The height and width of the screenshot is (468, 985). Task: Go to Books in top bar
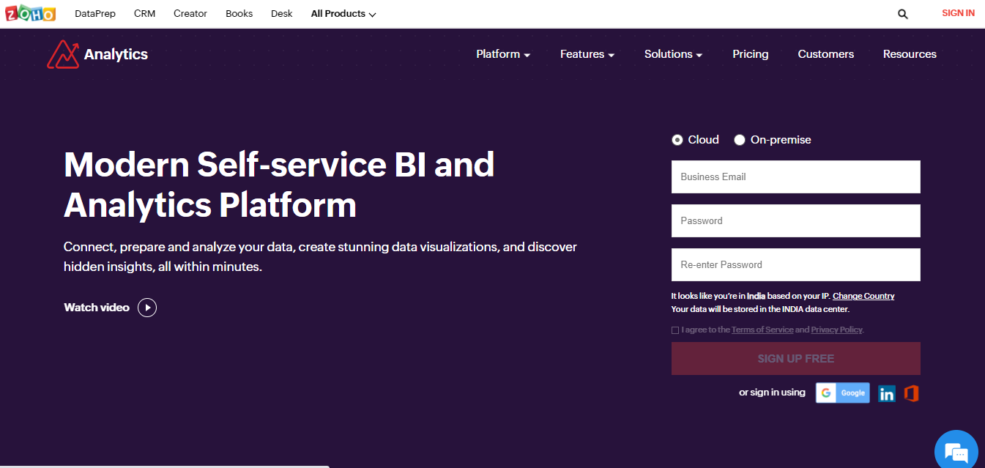tap(239, 13)
